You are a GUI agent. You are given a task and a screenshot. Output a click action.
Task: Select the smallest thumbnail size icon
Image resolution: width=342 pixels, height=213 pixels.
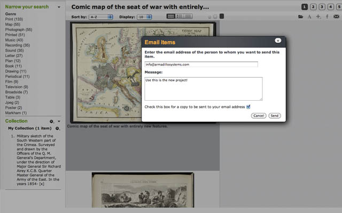(209, 17)
